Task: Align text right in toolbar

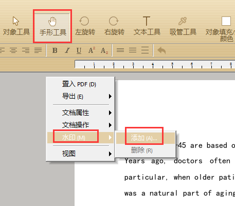Action: pos(26,50)
